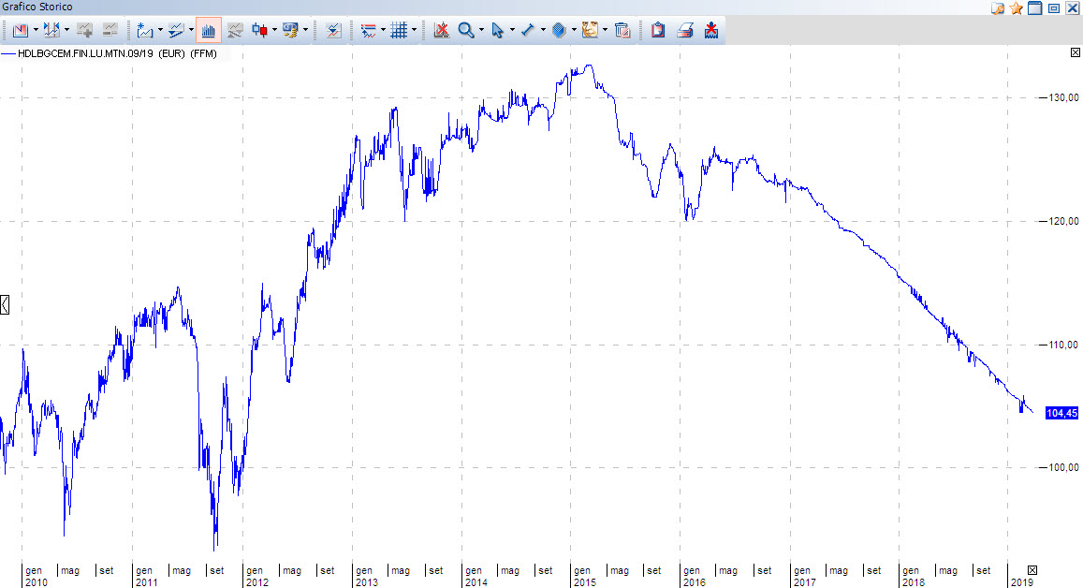Click the Grafico Storico window title
This screenshot has width=1083, height=588.
pos(37,7)
